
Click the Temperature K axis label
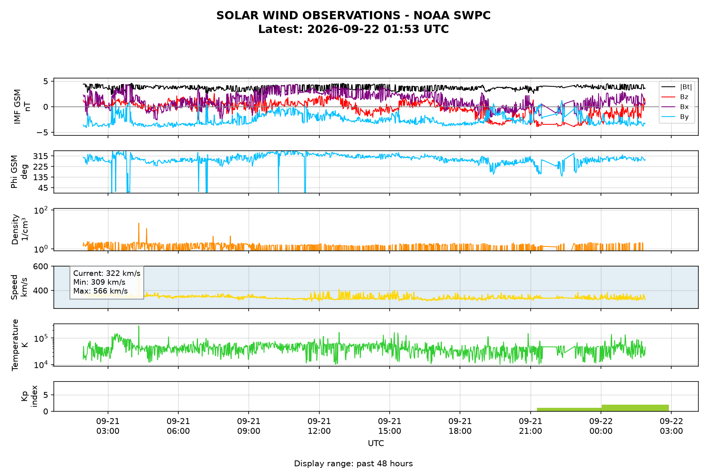pyautogui.click(x=20, y=345)
